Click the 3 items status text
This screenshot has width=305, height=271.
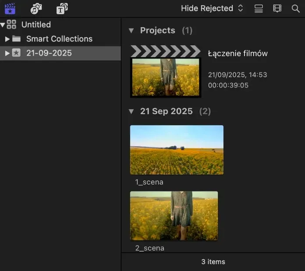pyautogui.click(x=213, y=262)
